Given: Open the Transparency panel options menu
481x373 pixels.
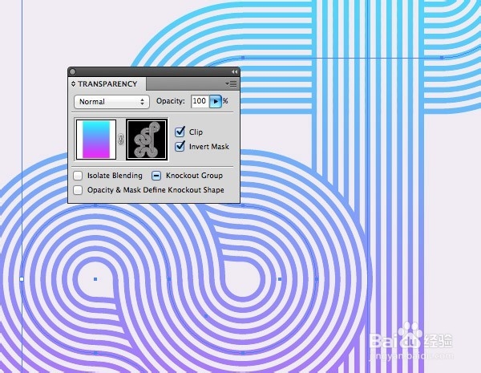Looking at the screenshot, I should (x=232, y=83).
